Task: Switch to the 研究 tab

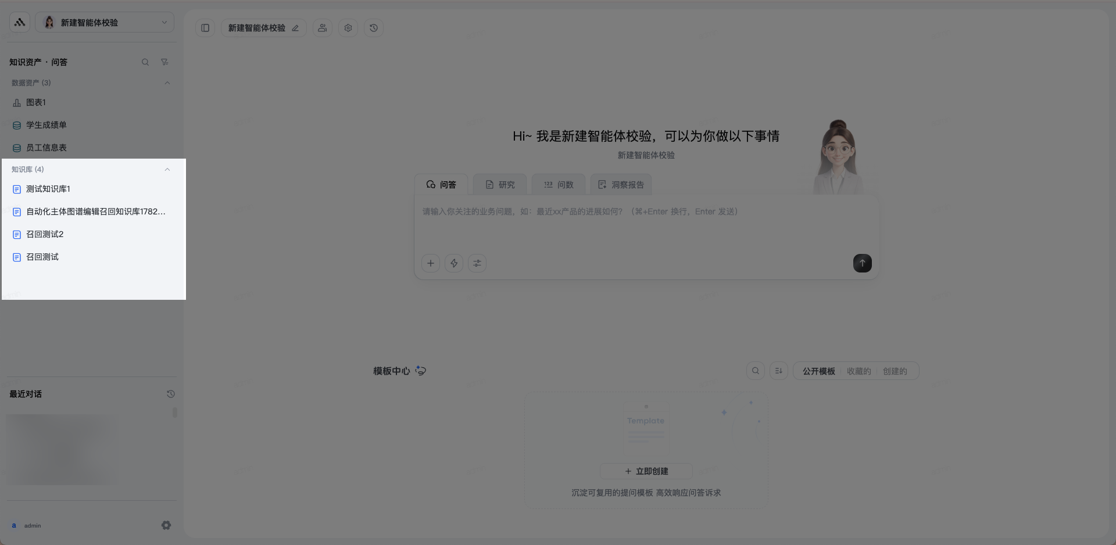Action: coord(500,185)
